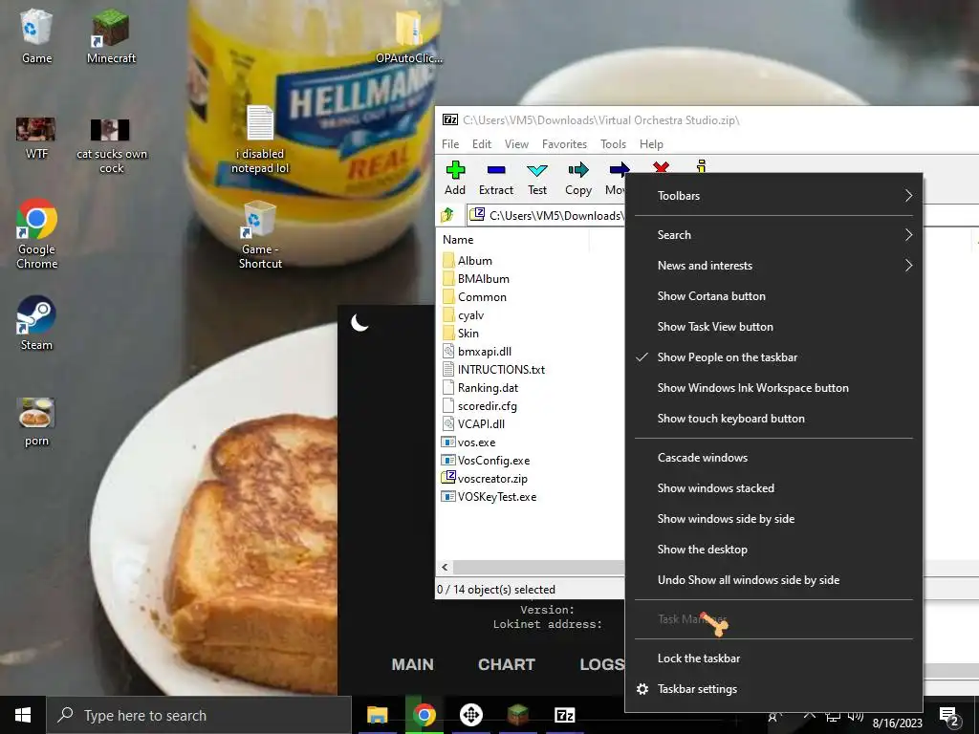
Task: Click the Minecraft block icon in taskbar
Action: tap(517, 715)
